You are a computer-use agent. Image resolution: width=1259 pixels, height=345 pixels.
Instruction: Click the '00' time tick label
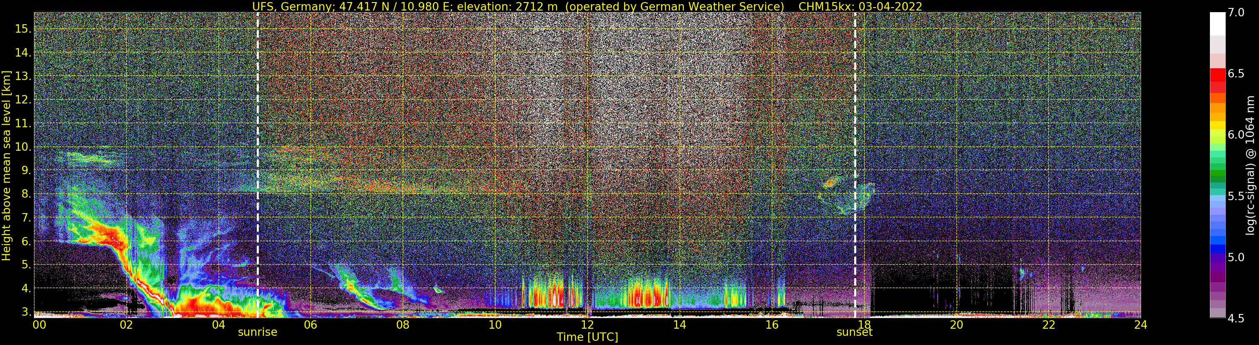[39, 325]
